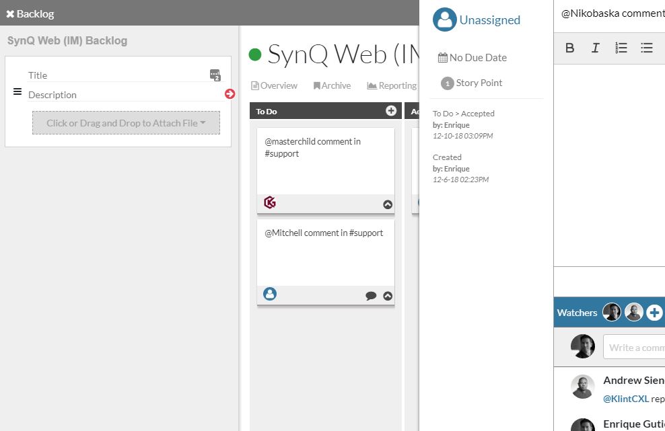Insert a numbered list
The width and height of the screenshot is (665, 431).
pos(621,48)
